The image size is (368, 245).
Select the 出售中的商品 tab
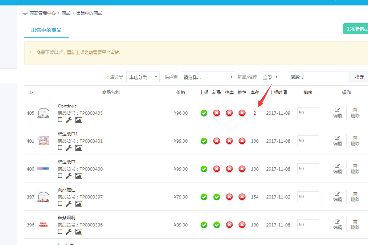pos(46,30)
